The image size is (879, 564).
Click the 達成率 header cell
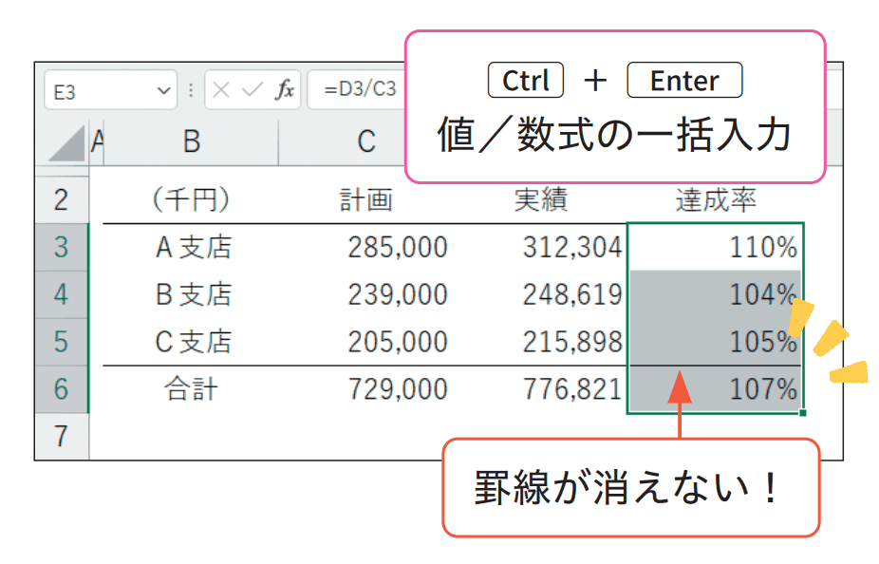tap(716, 200)
